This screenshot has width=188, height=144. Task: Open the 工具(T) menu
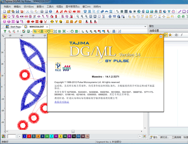[x=50, y=6]
